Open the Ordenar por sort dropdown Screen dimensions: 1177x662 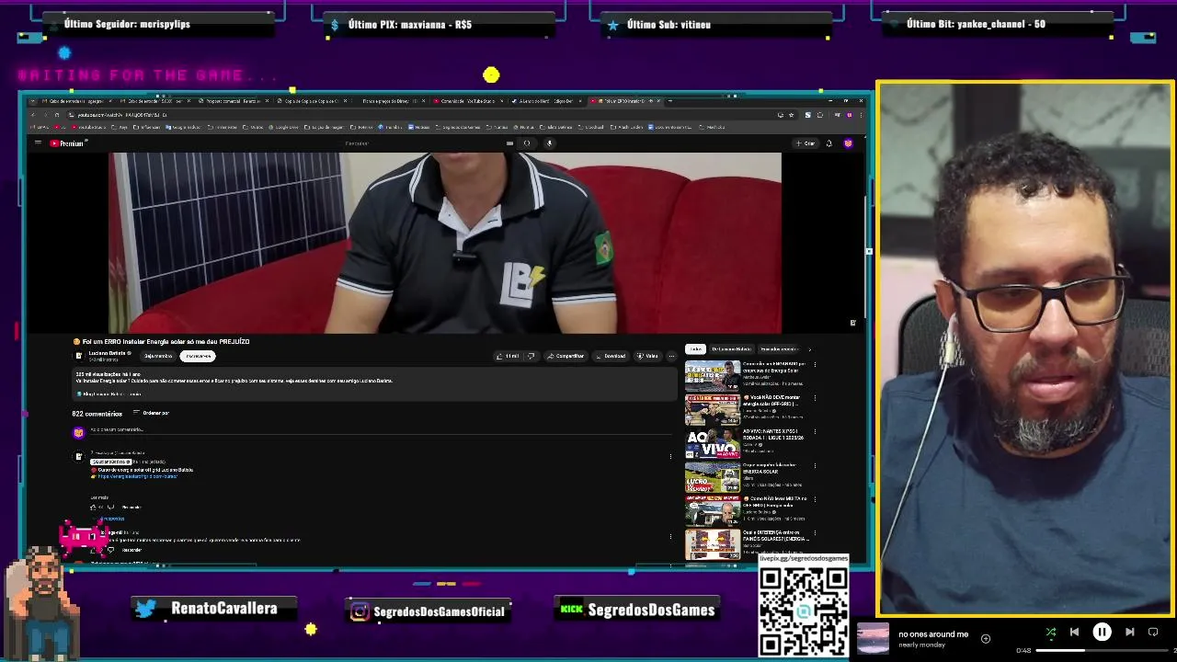click(150, 413)
